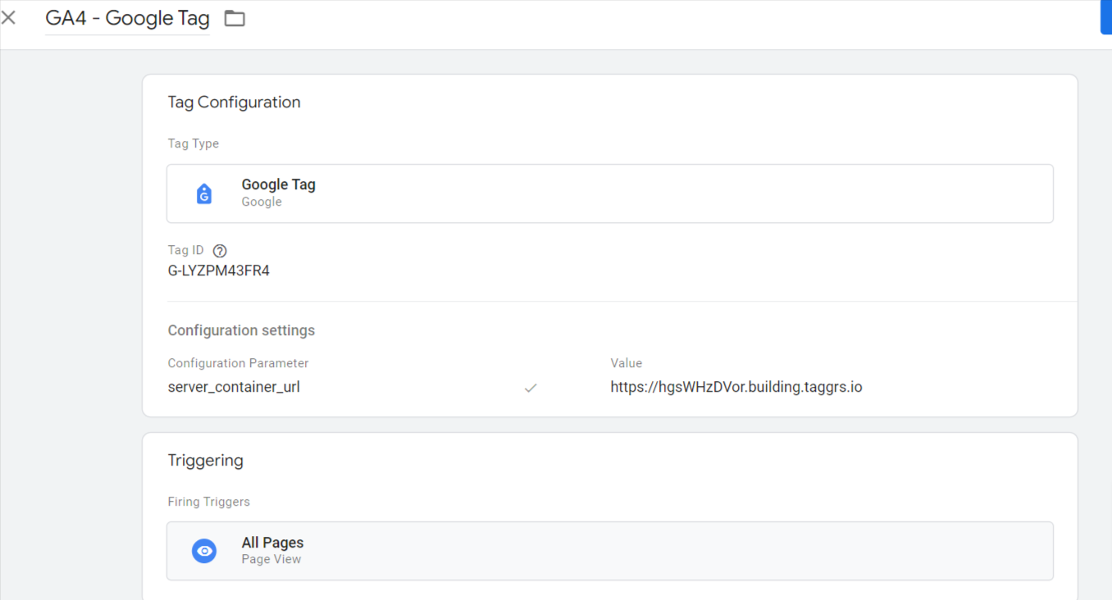Viewport: 1112px width, 600px height.
Task: Edit the tag name GA4 - Google Tag
Action: [x=127, y=18]
